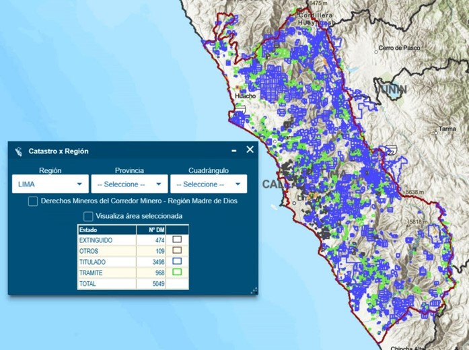469x350 pixels.
Task: Click the panel resize grip corner
Action: tap(254, 291)
